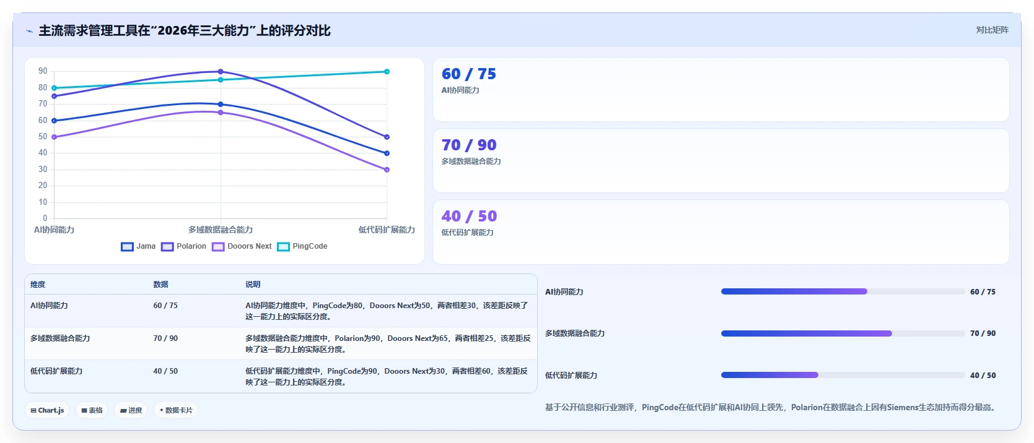Select the 多域数据融合能力 progress bar

click(x=843, y=333)
